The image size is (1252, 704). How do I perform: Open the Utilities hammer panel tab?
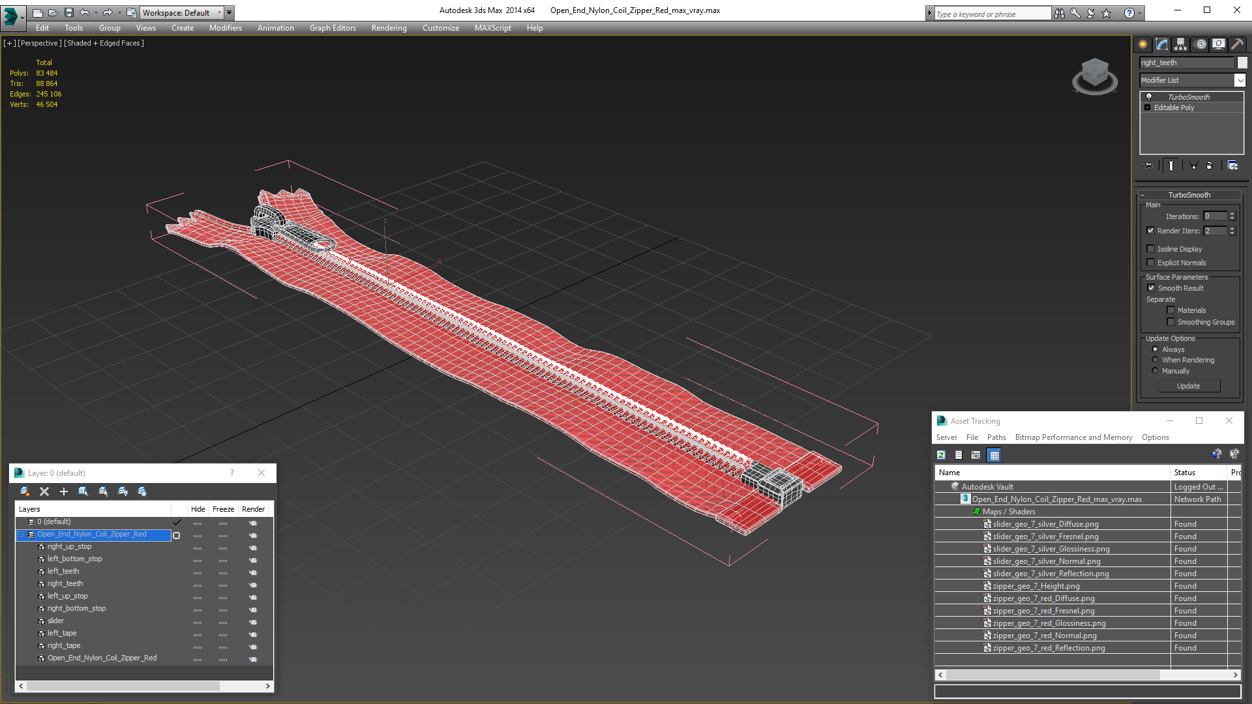coord(1237,44)
